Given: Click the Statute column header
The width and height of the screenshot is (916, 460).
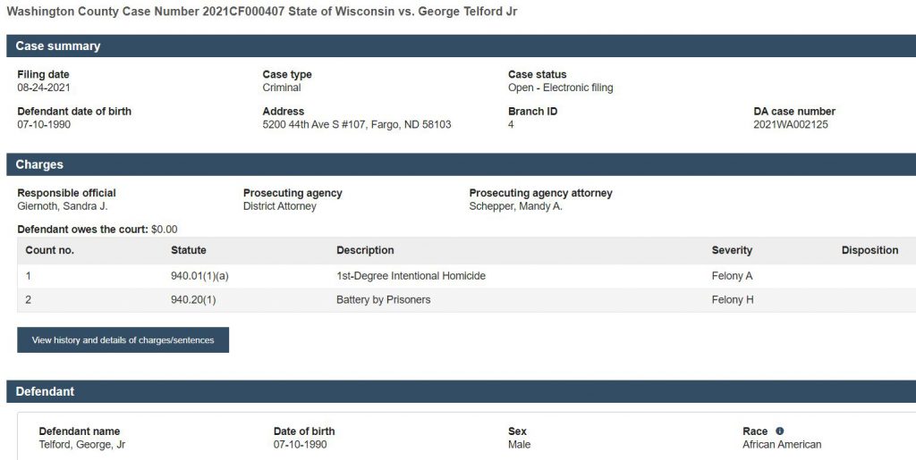Looking at the screenshot, I should [188, 250].
